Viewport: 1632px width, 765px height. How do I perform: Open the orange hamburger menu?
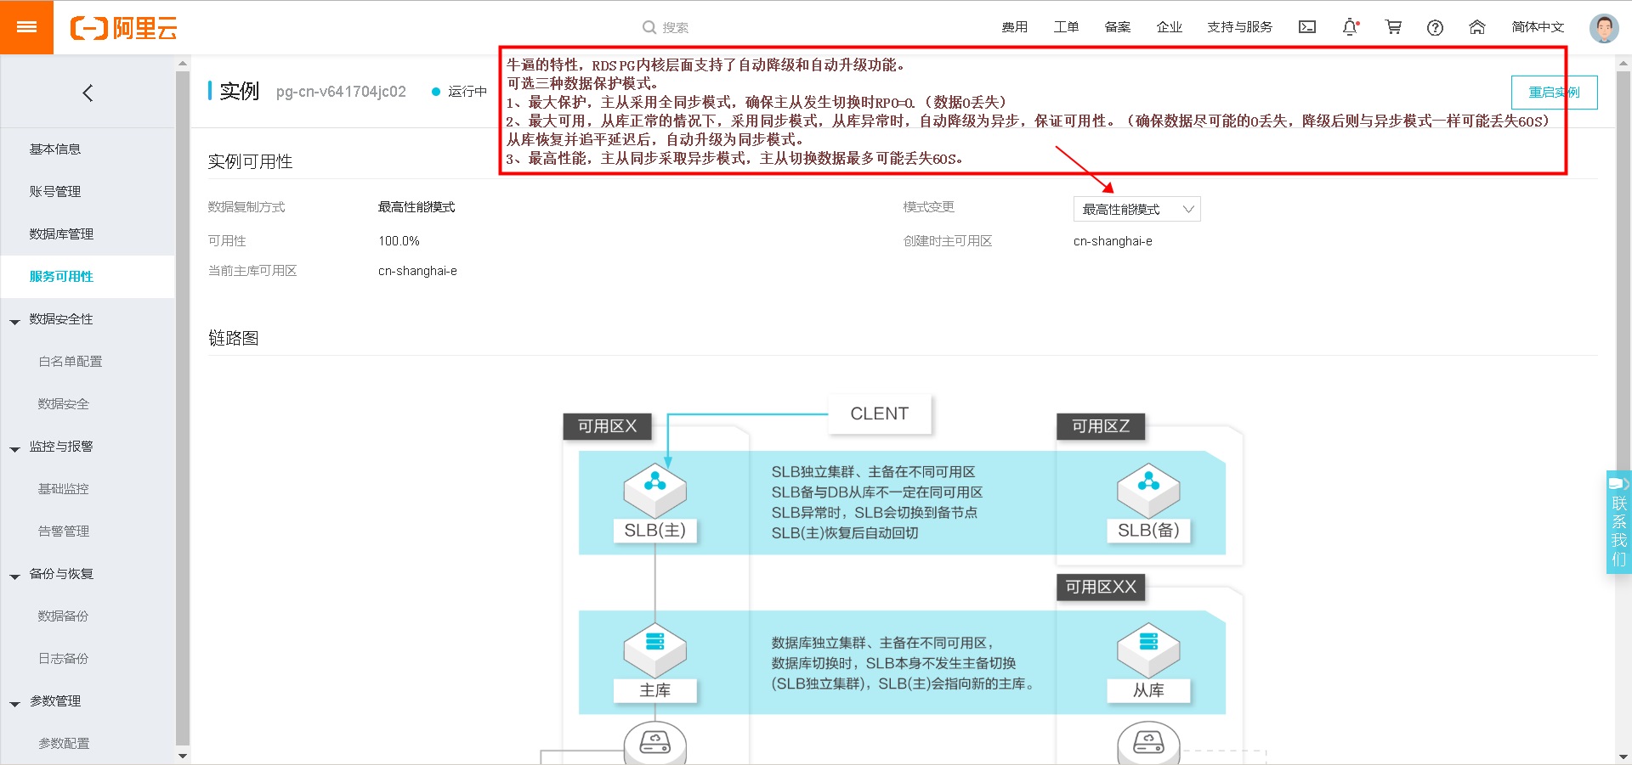pyautogui.click(x=26, y=27)
